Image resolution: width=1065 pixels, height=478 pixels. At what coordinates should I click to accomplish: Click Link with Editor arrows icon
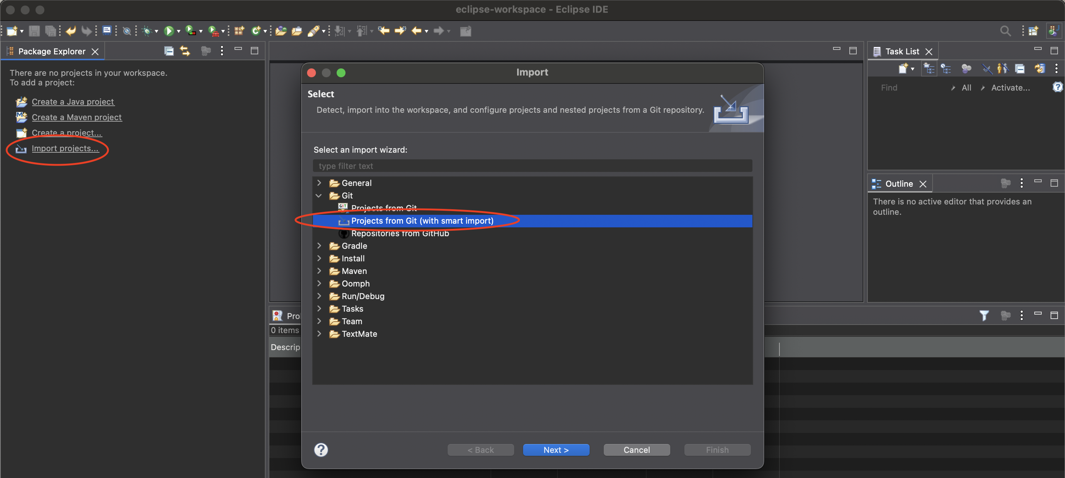pos(185,51)
